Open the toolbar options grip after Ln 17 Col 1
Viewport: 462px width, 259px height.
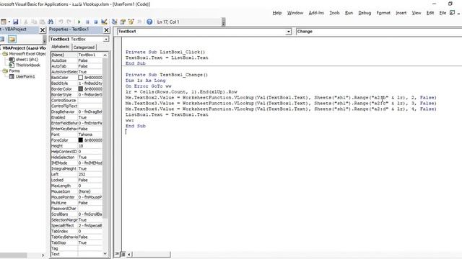[224, 22]
